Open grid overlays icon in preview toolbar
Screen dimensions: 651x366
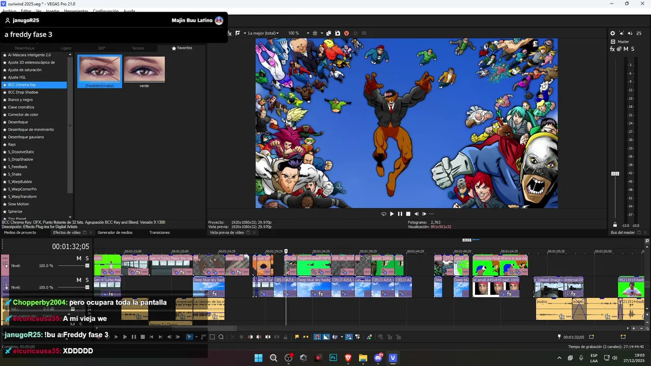tap(315, 33)
